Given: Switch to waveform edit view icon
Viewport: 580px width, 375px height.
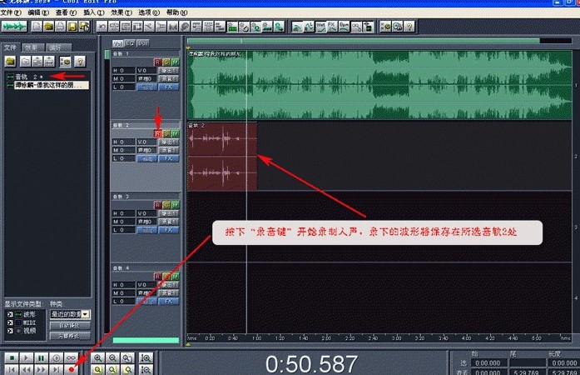Looking at the screenshot, I should click(14, 27).
